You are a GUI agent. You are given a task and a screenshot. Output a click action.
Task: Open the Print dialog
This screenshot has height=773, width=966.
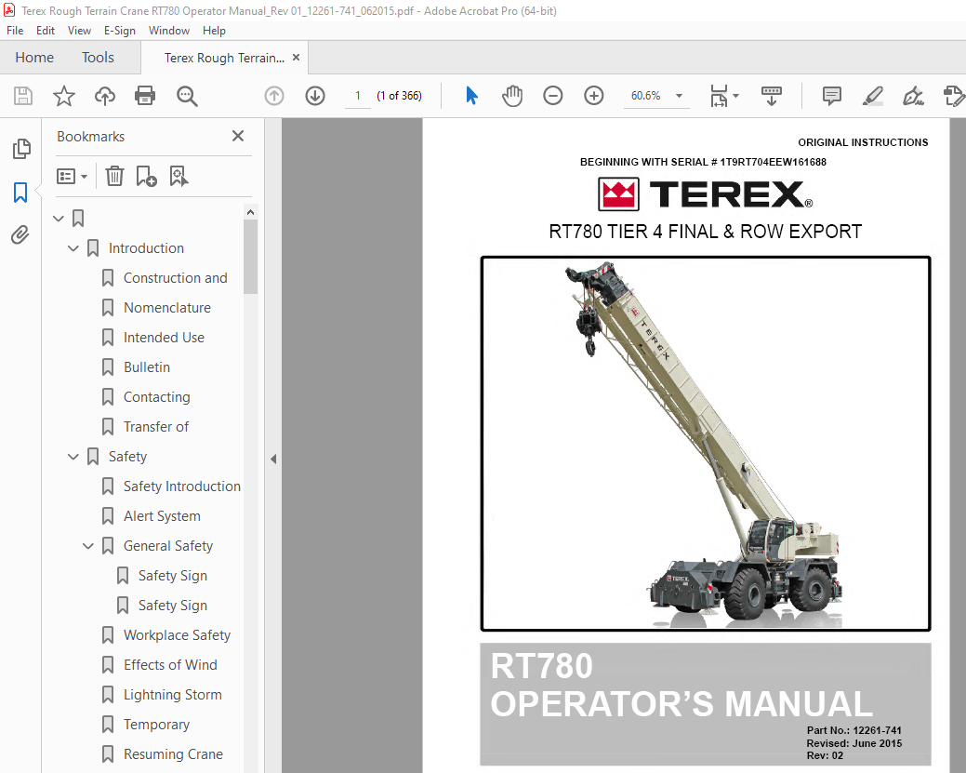pyautogui.click(x=145, y=96)
